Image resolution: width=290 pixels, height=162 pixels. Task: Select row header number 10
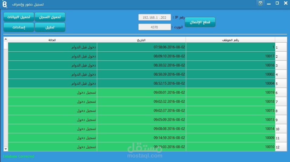click(281, 128)
